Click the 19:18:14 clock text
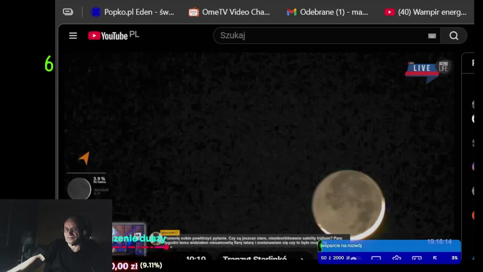The width and height of the screenshot is (483, 272). tap(439, 241)
